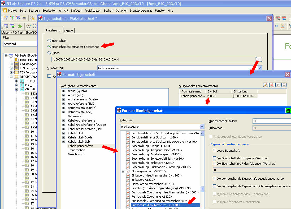Expand 'Kabelartikel (Ziel)' format element

(64, 142)
